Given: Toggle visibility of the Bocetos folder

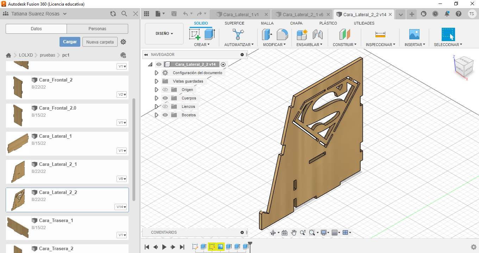Looking at the screenshot, I should (x=164, y=115).
